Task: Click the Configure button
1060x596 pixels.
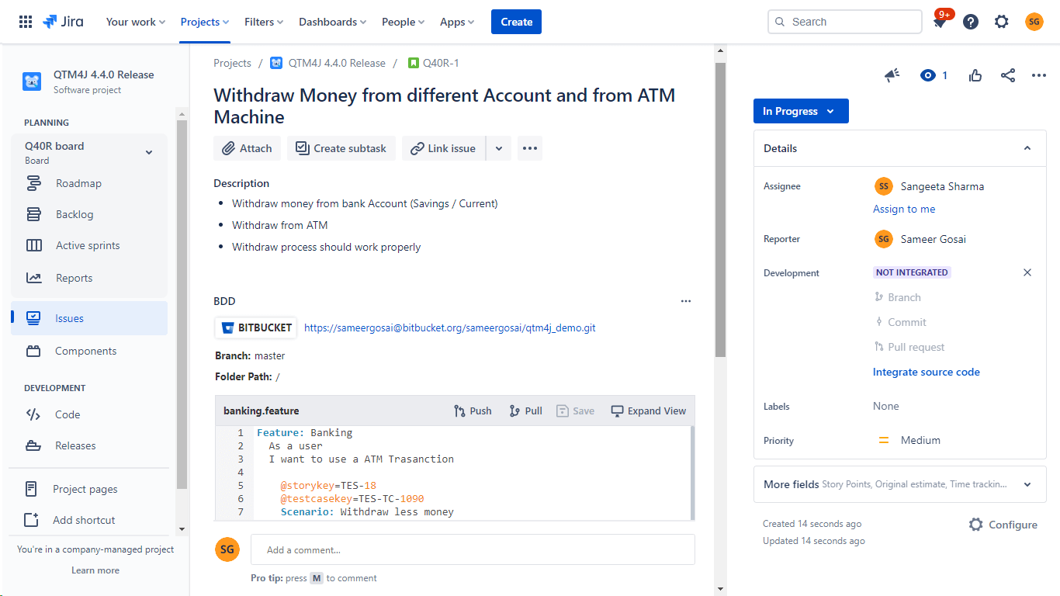Action: [1003, 525]
